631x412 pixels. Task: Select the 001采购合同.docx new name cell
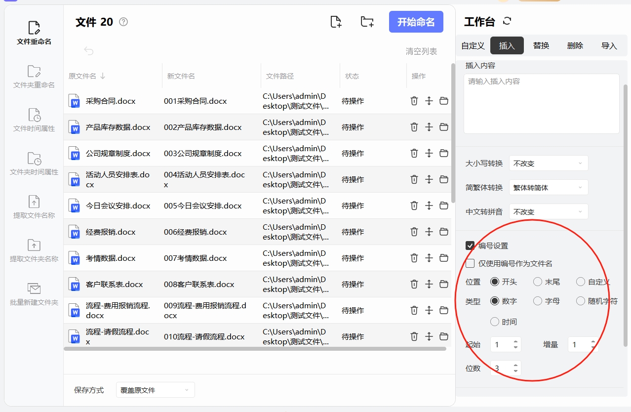click(x=196, y=101)
